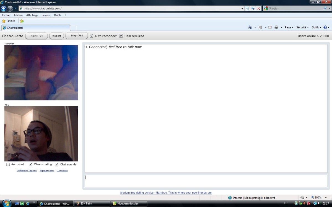Open the Favoris menu in menu bar
This screenshot has width=332, height=207.
click(46, 15)
